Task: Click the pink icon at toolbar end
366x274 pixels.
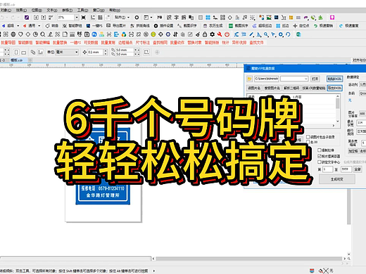Action: tap(332, 18)
